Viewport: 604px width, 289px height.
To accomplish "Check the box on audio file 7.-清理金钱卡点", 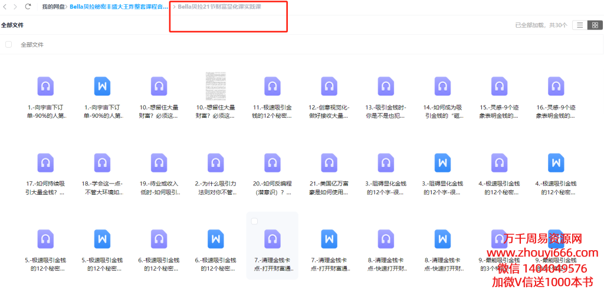I will point(254,221).
